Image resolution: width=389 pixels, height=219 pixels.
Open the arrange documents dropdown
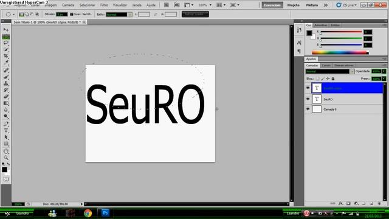221,5
